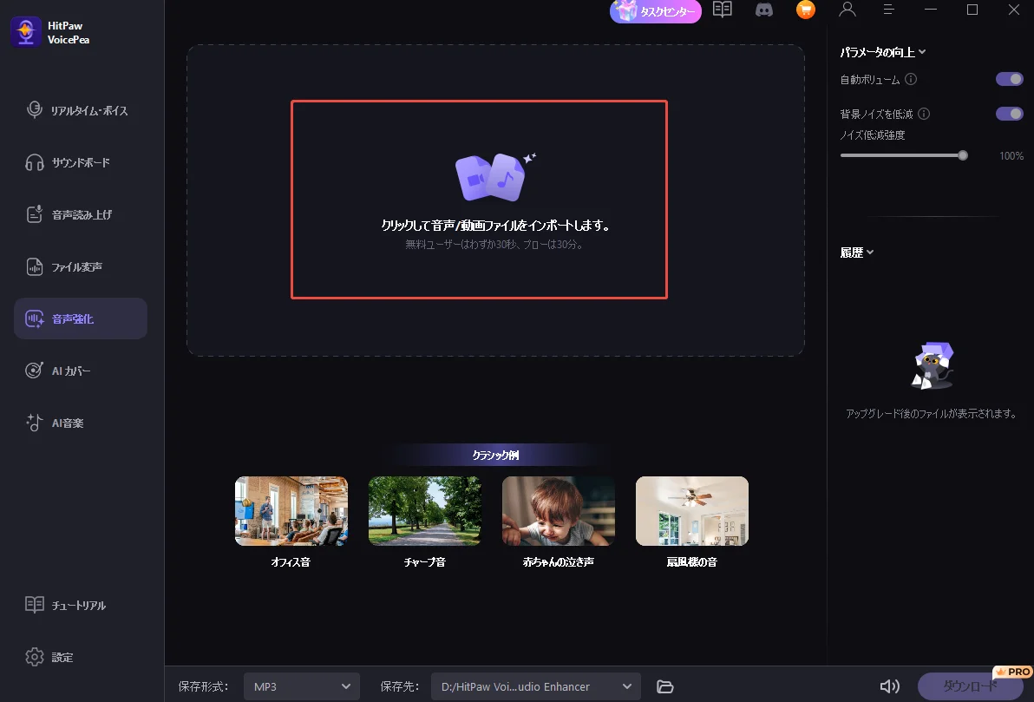The image size is (1034, 702).
Task: Open the Discord community icon
Action: point(764,10)
